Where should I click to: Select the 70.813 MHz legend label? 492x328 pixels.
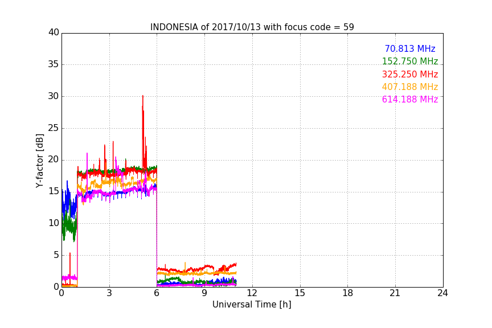(x=410, y=48)
